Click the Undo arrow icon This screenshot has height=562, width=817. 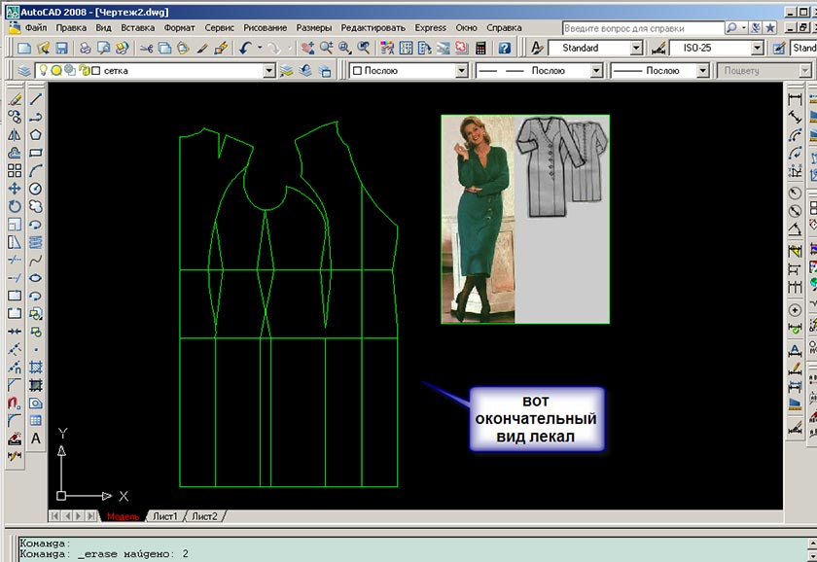pos(245,48)
